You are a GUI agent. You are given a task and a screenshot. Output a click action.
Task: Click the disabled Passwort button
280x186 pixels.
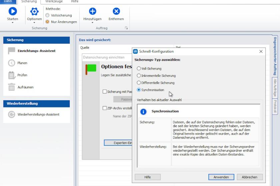click(123, 99)
